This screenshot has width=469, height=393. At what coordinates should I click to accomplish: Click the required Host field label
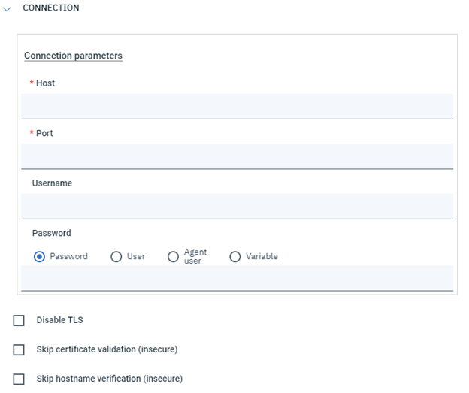tap(45, 83)
